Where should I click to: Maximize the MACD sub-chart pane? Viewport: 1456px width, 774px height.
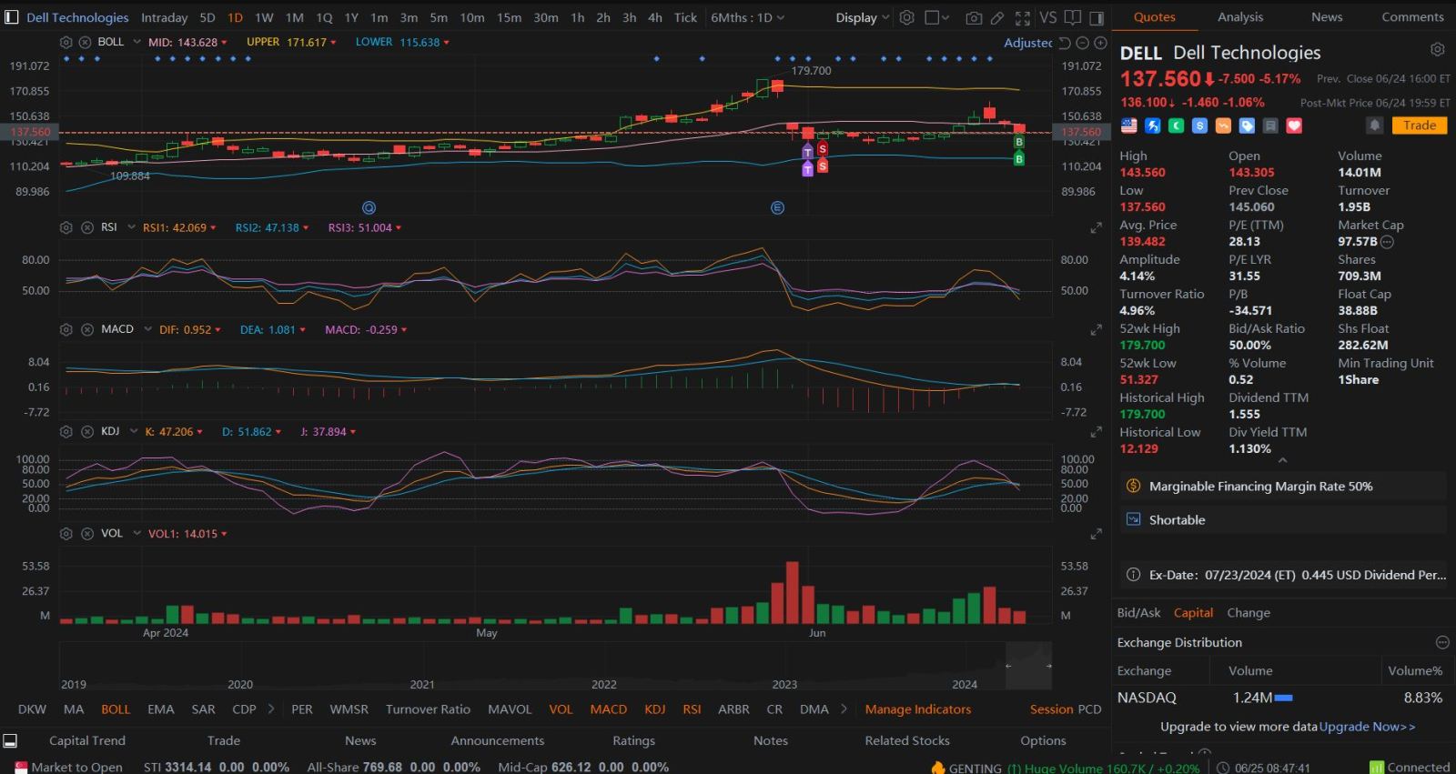[x=1096, y=330]
